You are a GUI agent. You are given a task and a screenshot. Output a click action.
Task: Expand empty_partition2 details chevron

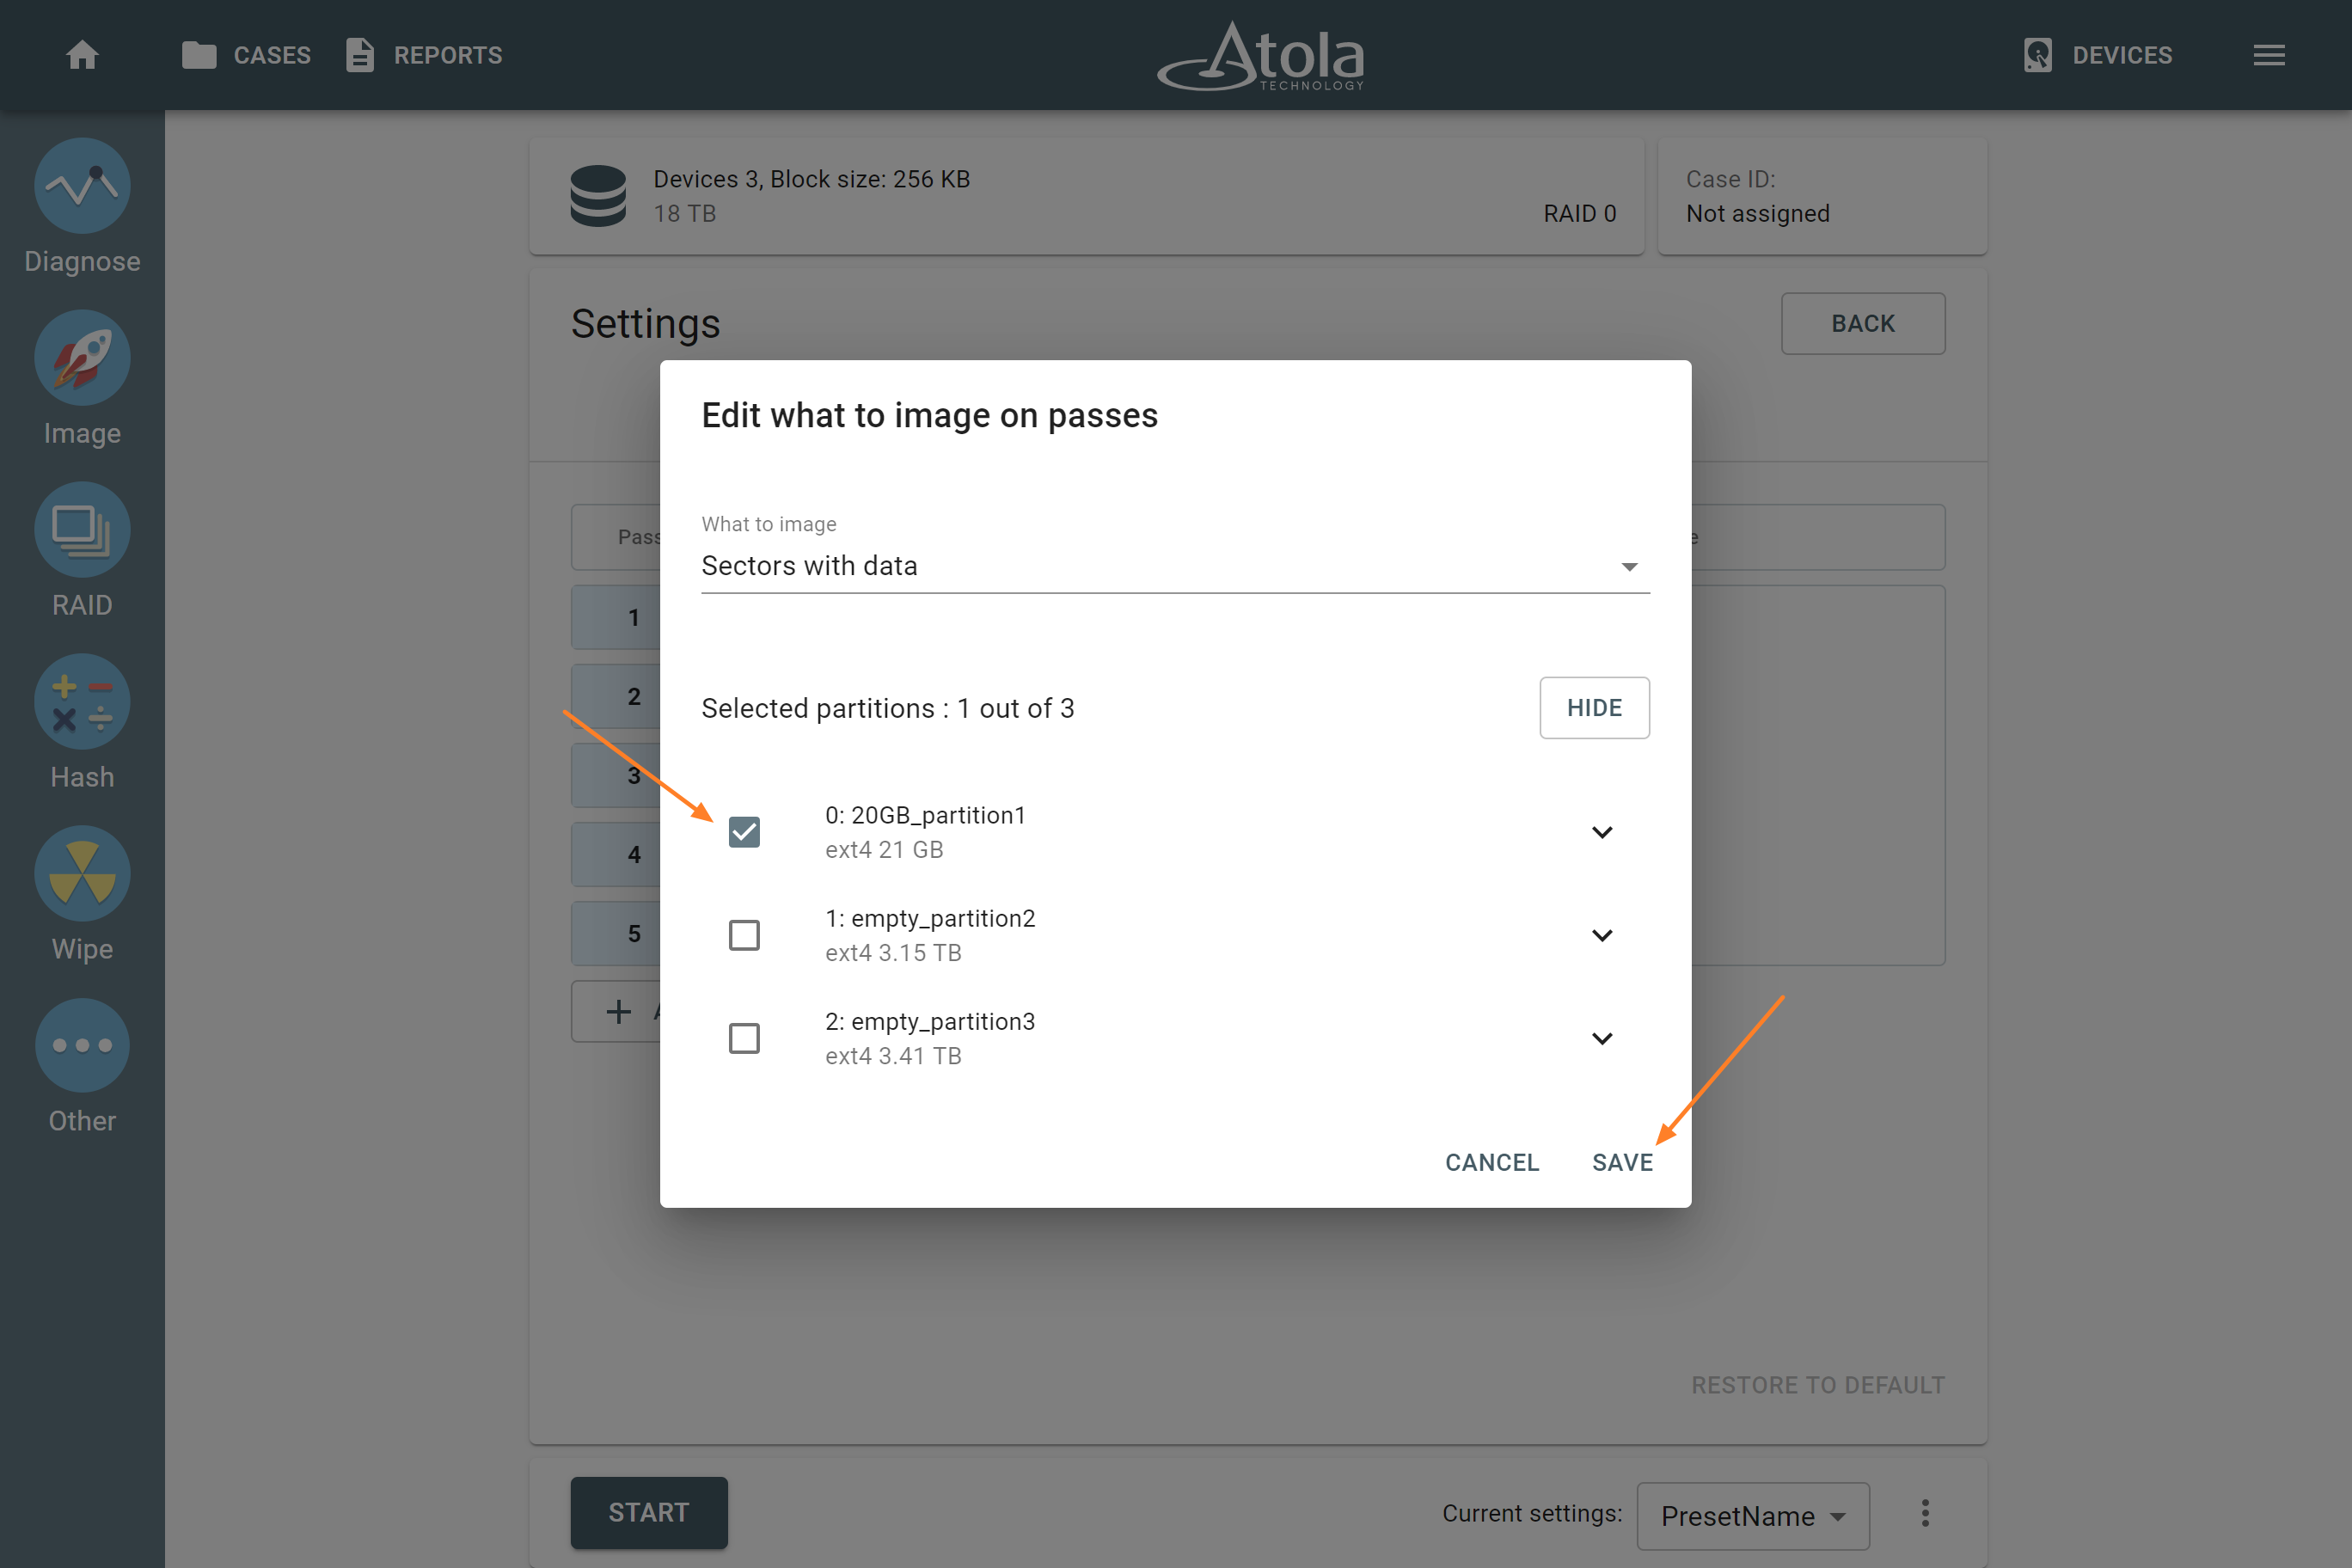tap(1602, 935)
